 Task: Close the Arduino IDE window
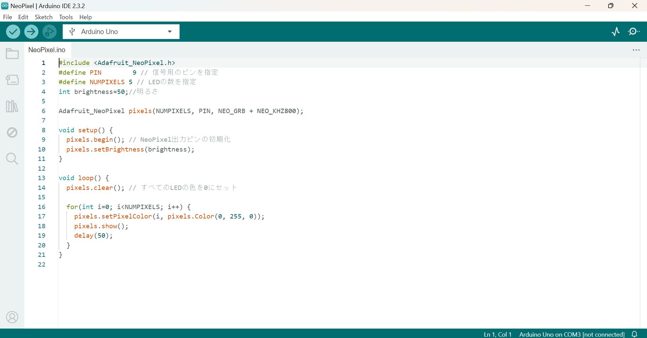coord(635,6)
